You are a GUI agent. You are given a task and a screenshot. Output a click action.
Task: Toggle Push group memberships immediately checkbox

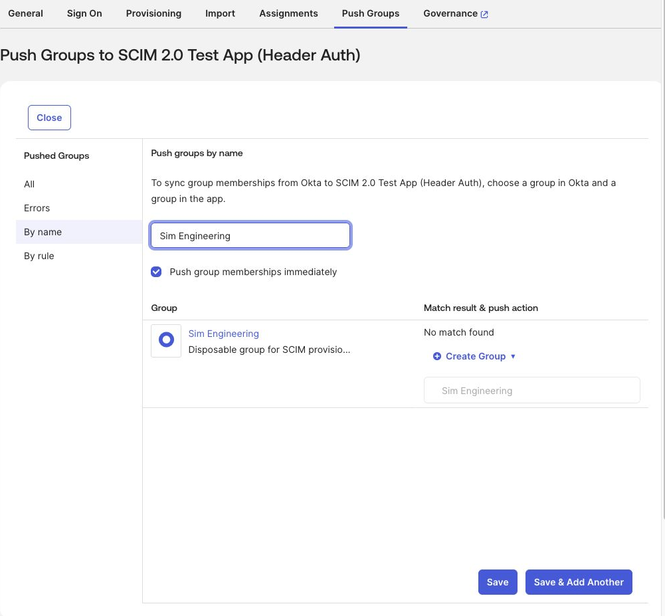click(x=156, y=272)
